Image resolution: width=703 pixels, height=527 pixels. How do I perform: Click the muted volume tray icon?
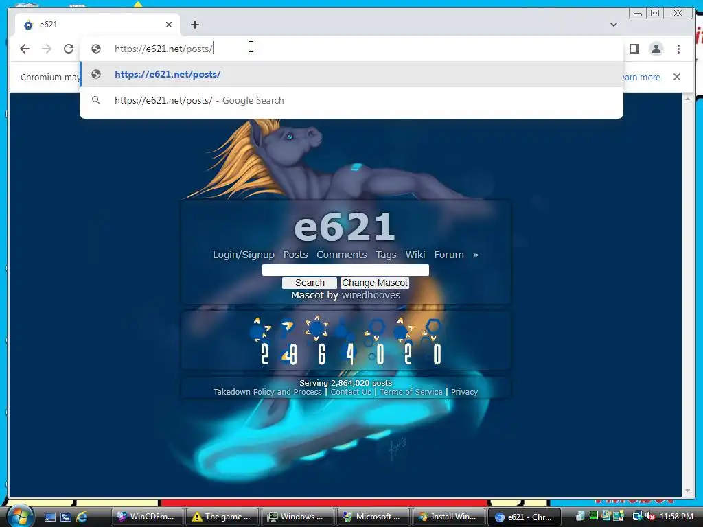click(x=651, y=517)
